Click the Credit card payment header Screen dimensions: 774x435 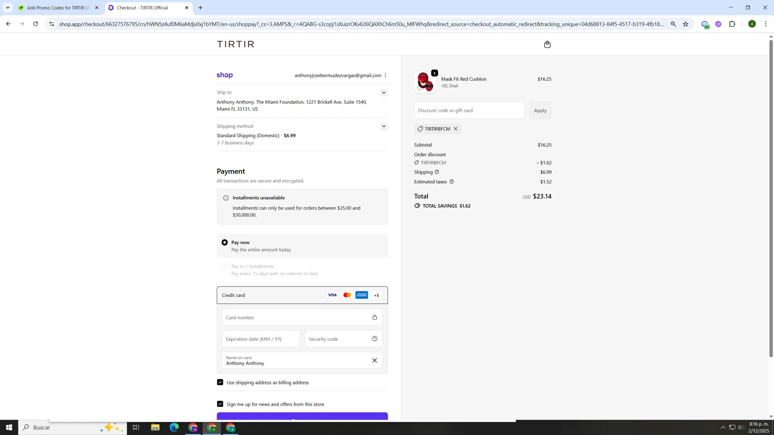(x=302, y=295)
